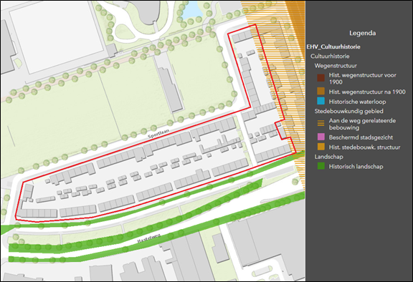Click the pink Beschermd stadsgezicht swatch
The height and width of the screenshot is (282, 413).
tap(321, 137)
